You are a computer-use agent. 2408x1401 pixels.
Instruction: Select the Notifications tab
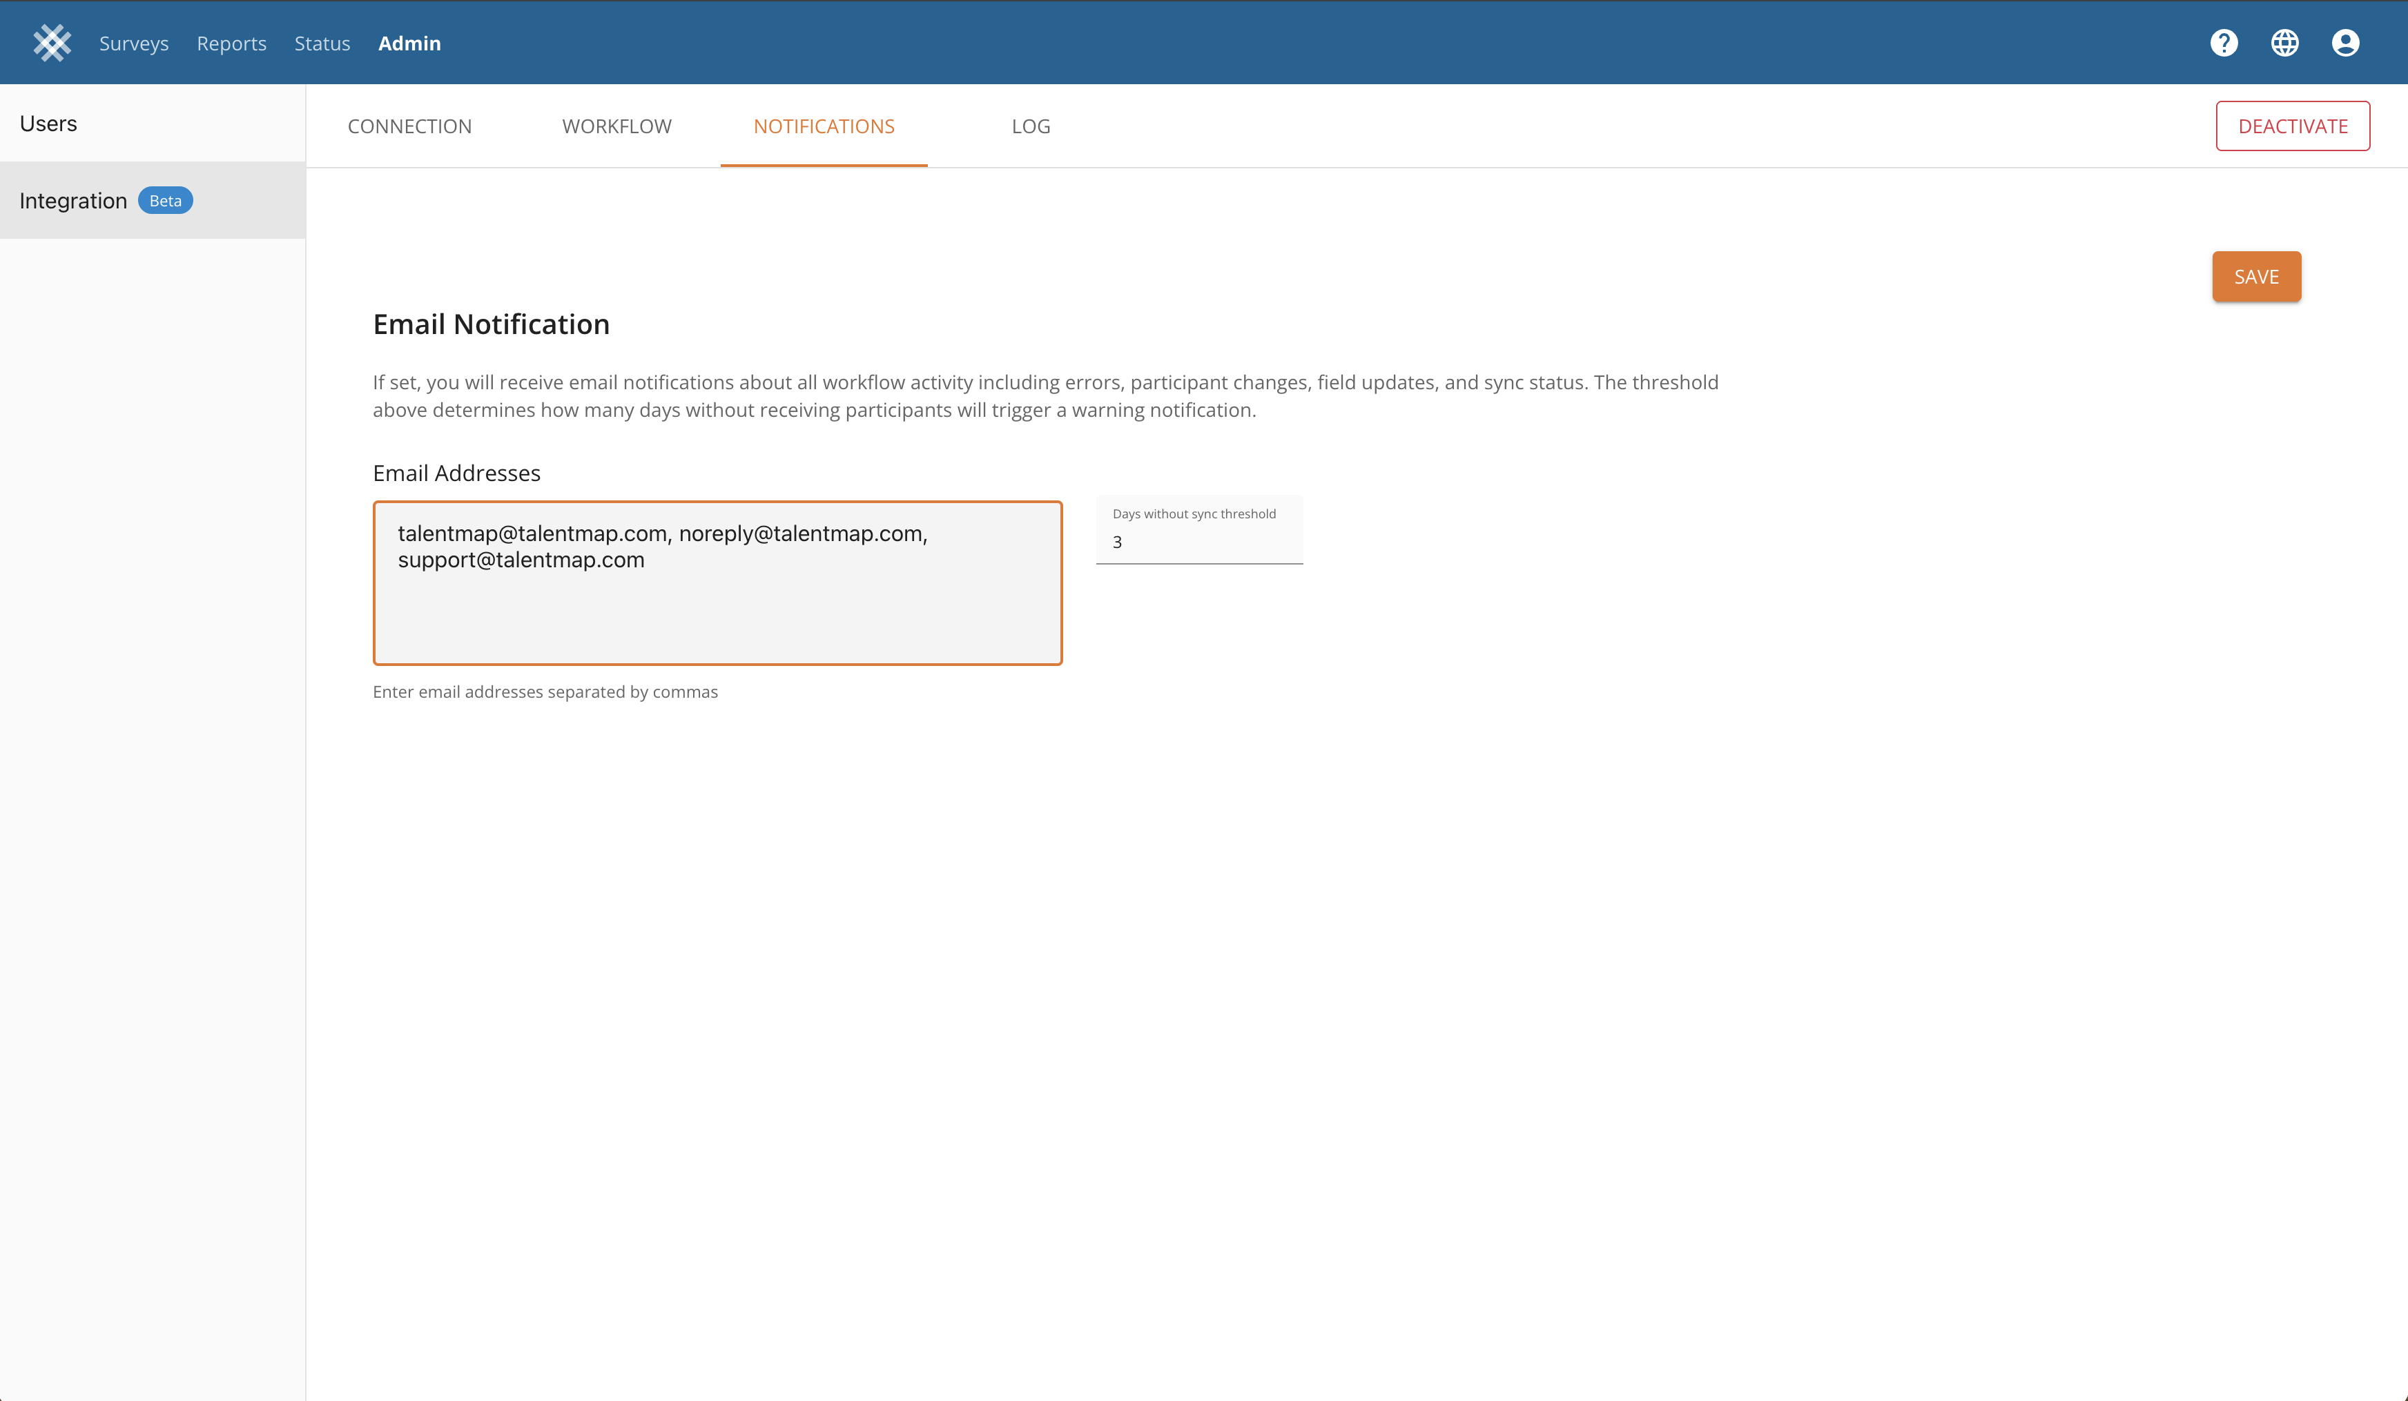click(x=824, y=126)
